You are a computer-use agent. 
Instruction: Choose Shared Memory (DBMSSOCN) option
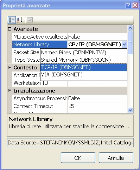point(84,60)
